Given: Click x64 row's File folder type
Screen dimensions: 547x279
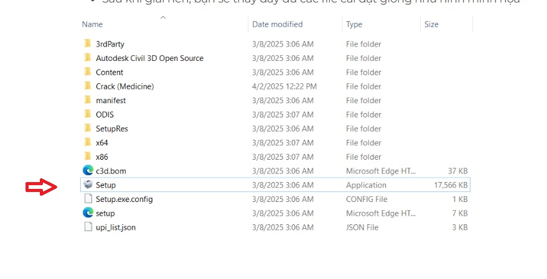Looking at the screenshot, I should [x=363, y=143].
